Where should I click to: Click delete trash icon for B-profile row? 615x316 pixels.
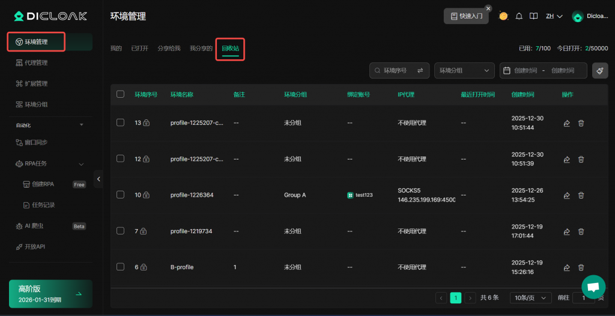[581, 267]
